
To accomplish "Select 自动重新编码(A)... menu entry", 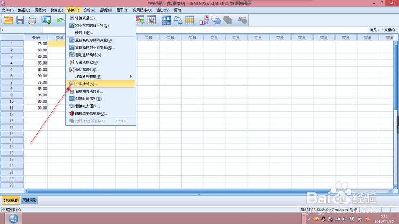I will click(101, 55).
